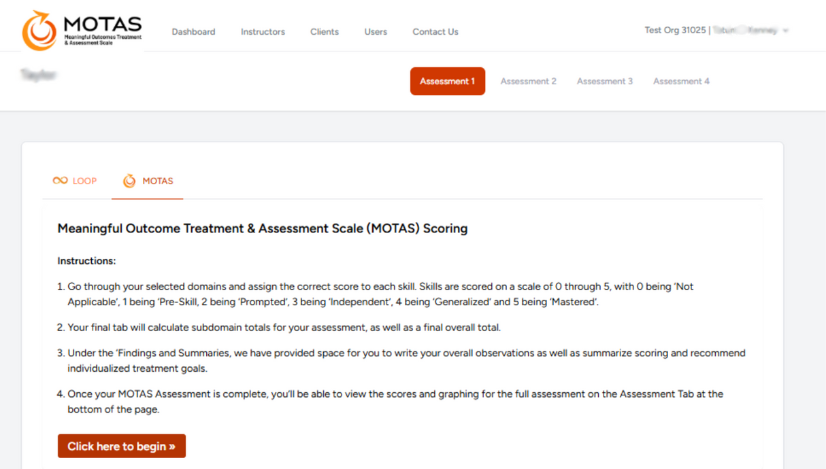This screenshot has width=826, height=469.
Task: Click the swirl icon on the MOTAS tab
Action: (129, 181)
